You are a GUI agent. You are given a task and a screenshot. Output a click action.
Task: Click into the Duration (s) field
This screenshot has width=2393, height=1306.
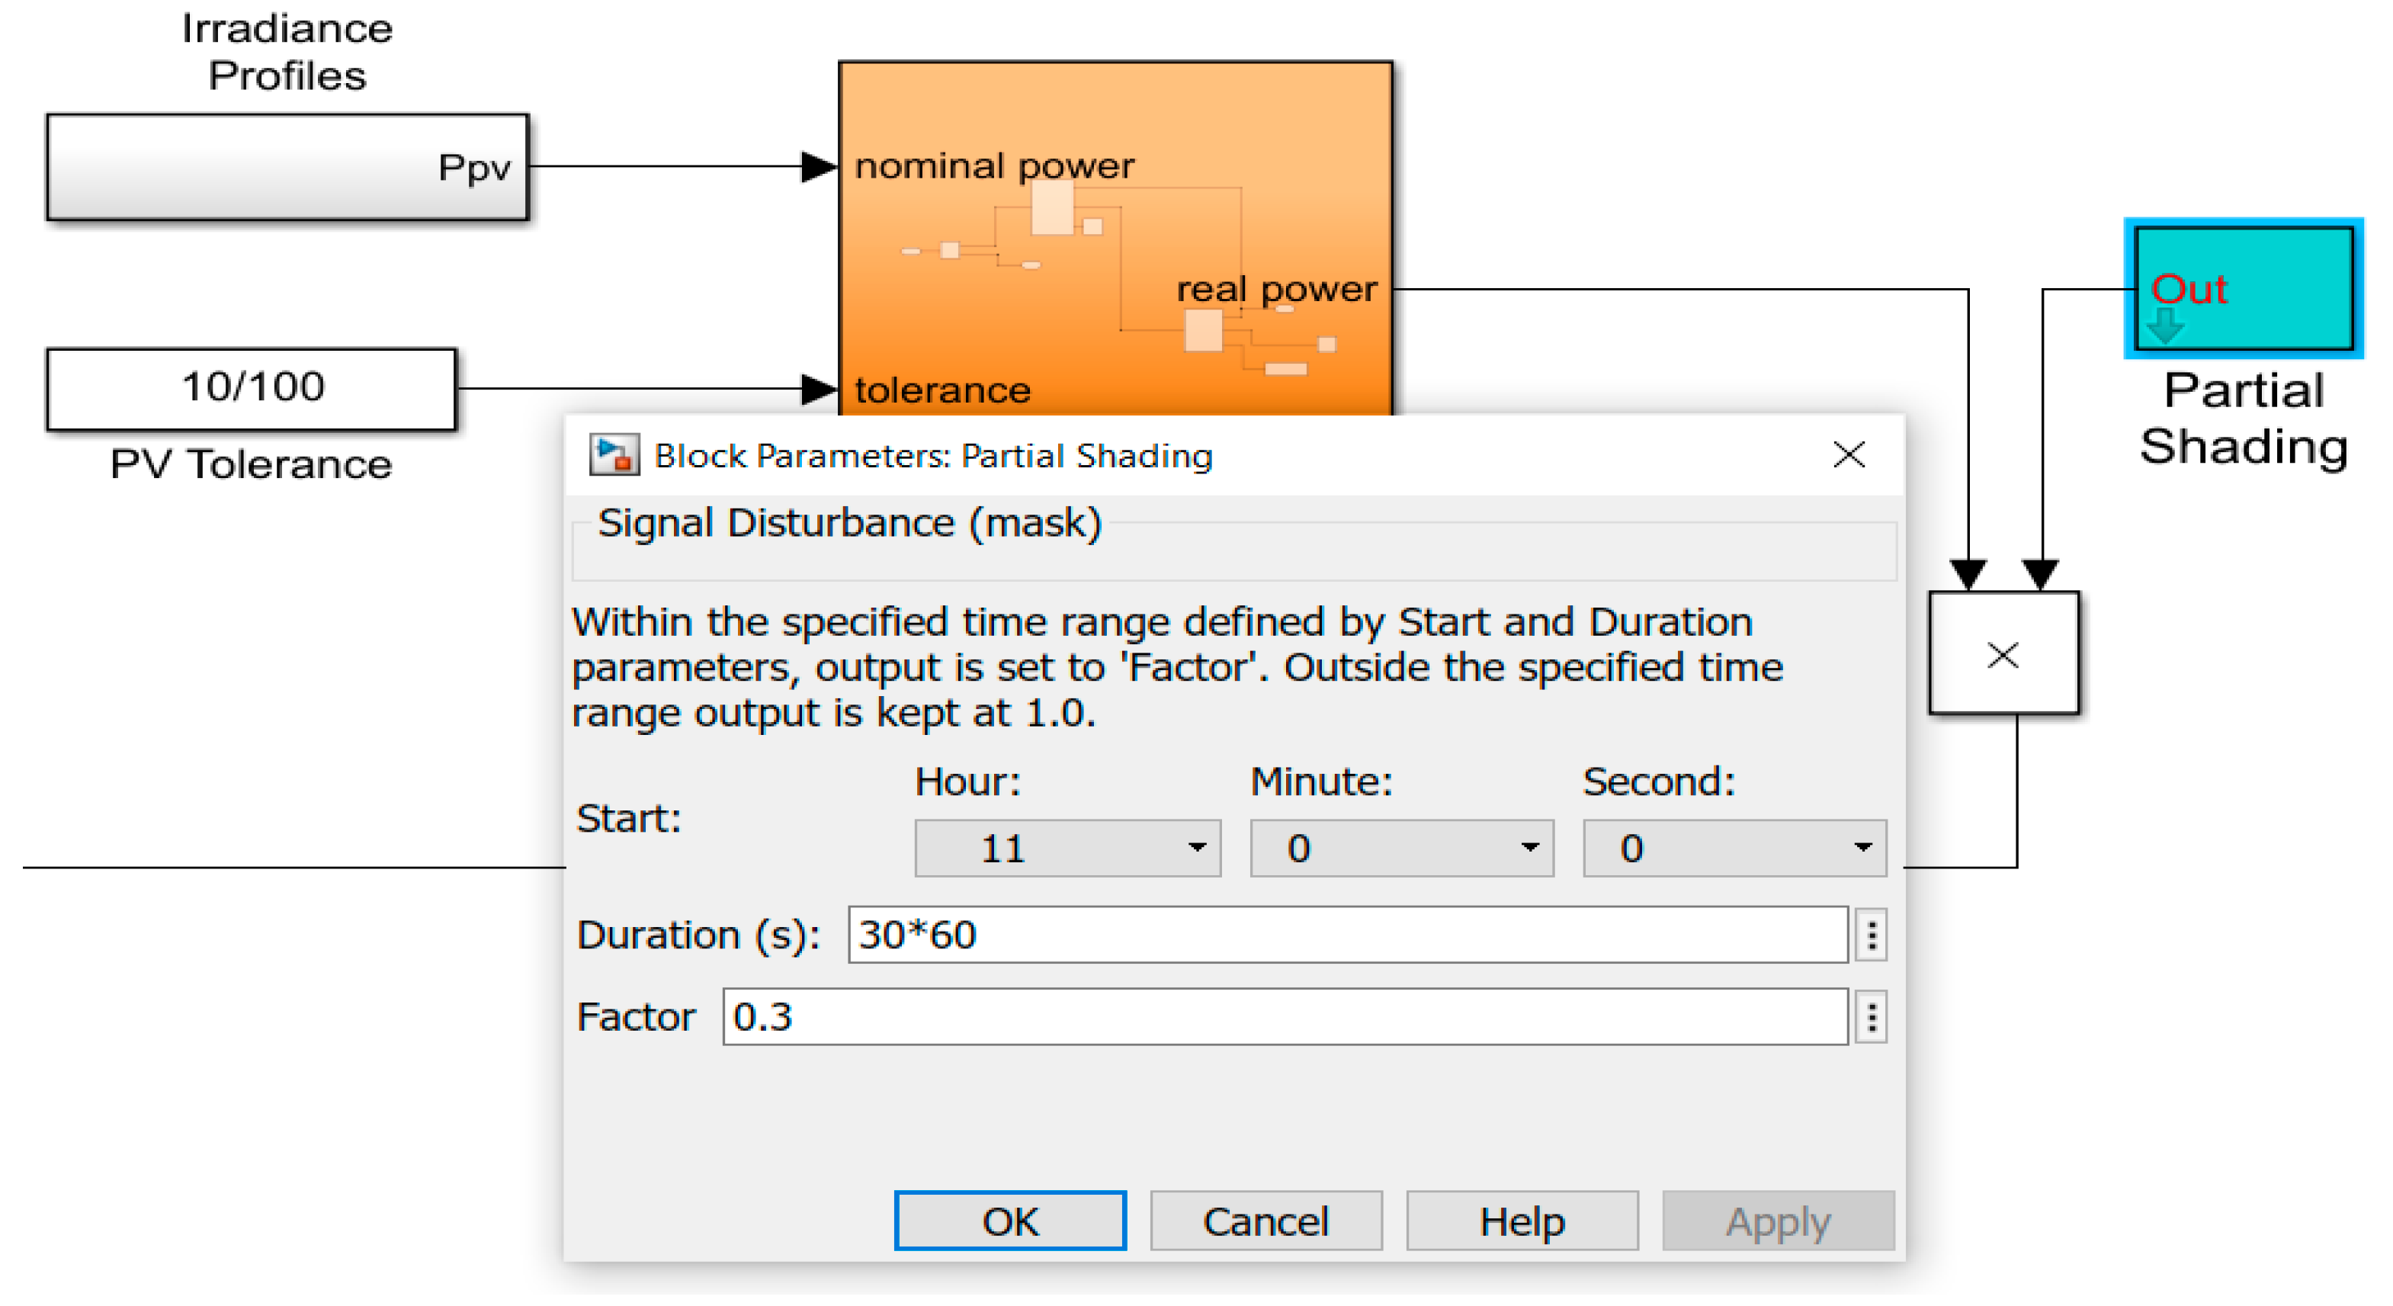[x=1347, y=935]
